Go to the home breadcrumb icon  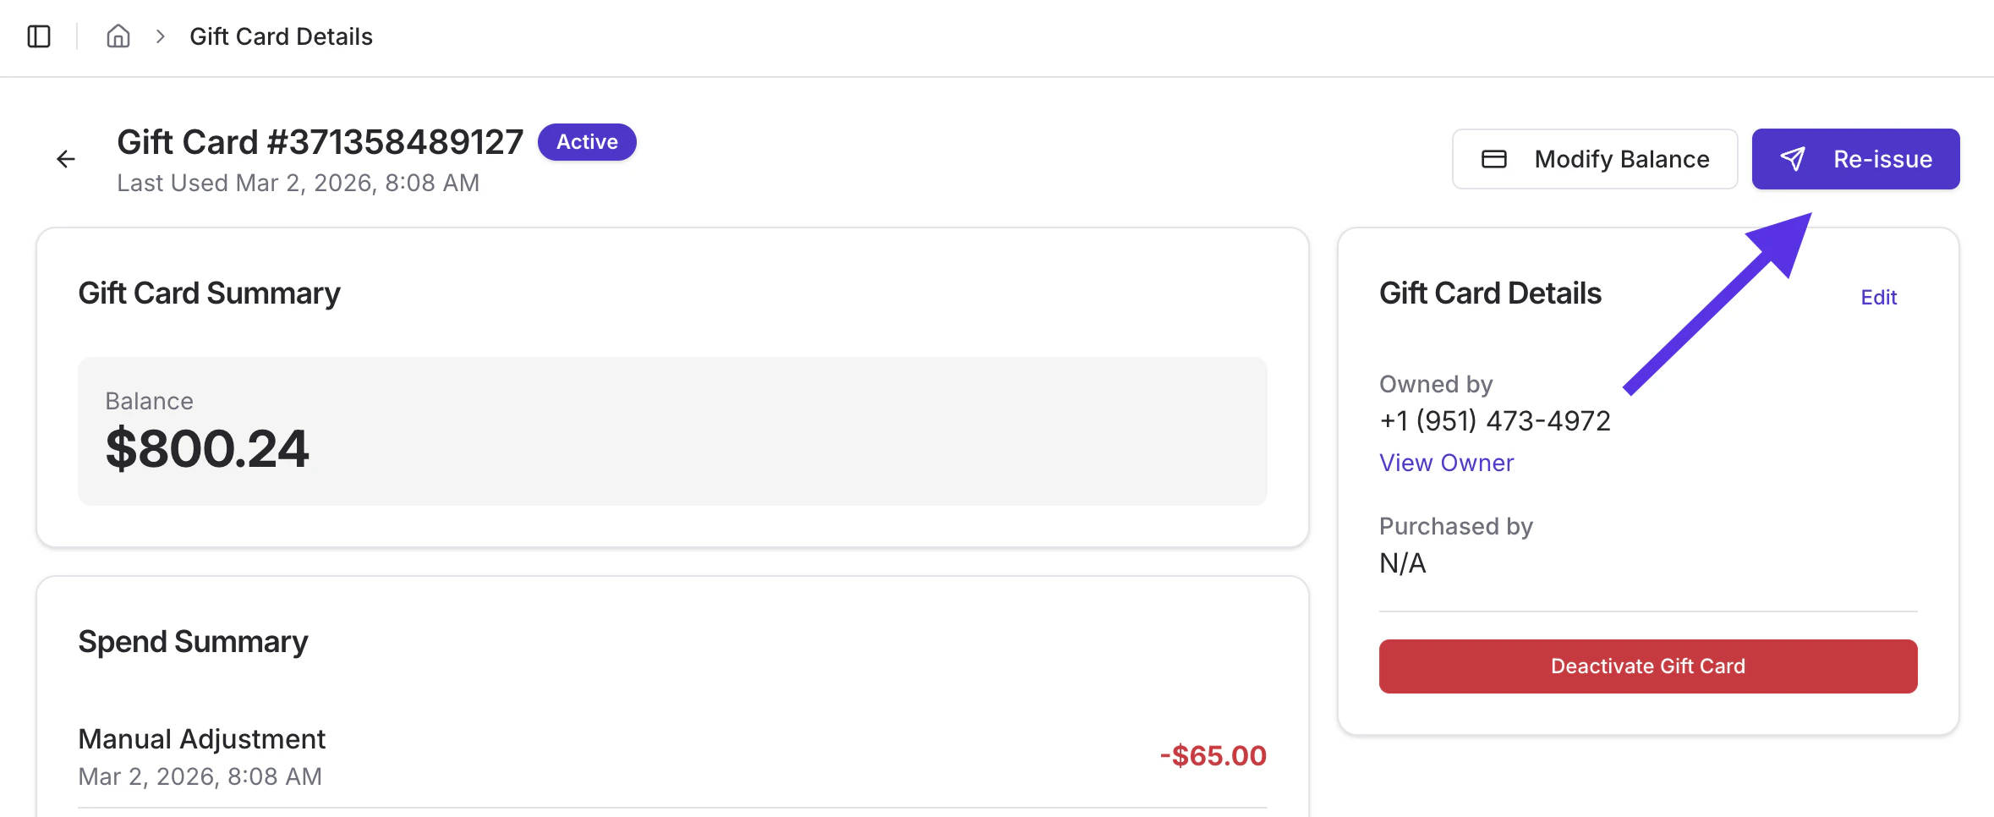click(118, 36)
